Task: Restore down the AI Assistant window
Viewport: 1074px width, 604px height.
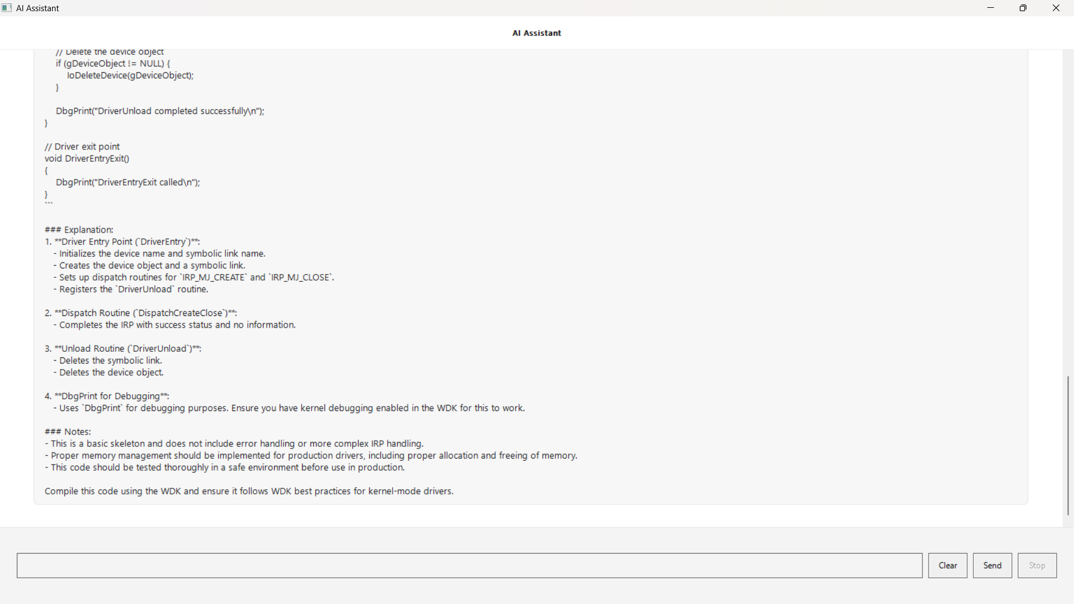Action: click(1023, 8)
